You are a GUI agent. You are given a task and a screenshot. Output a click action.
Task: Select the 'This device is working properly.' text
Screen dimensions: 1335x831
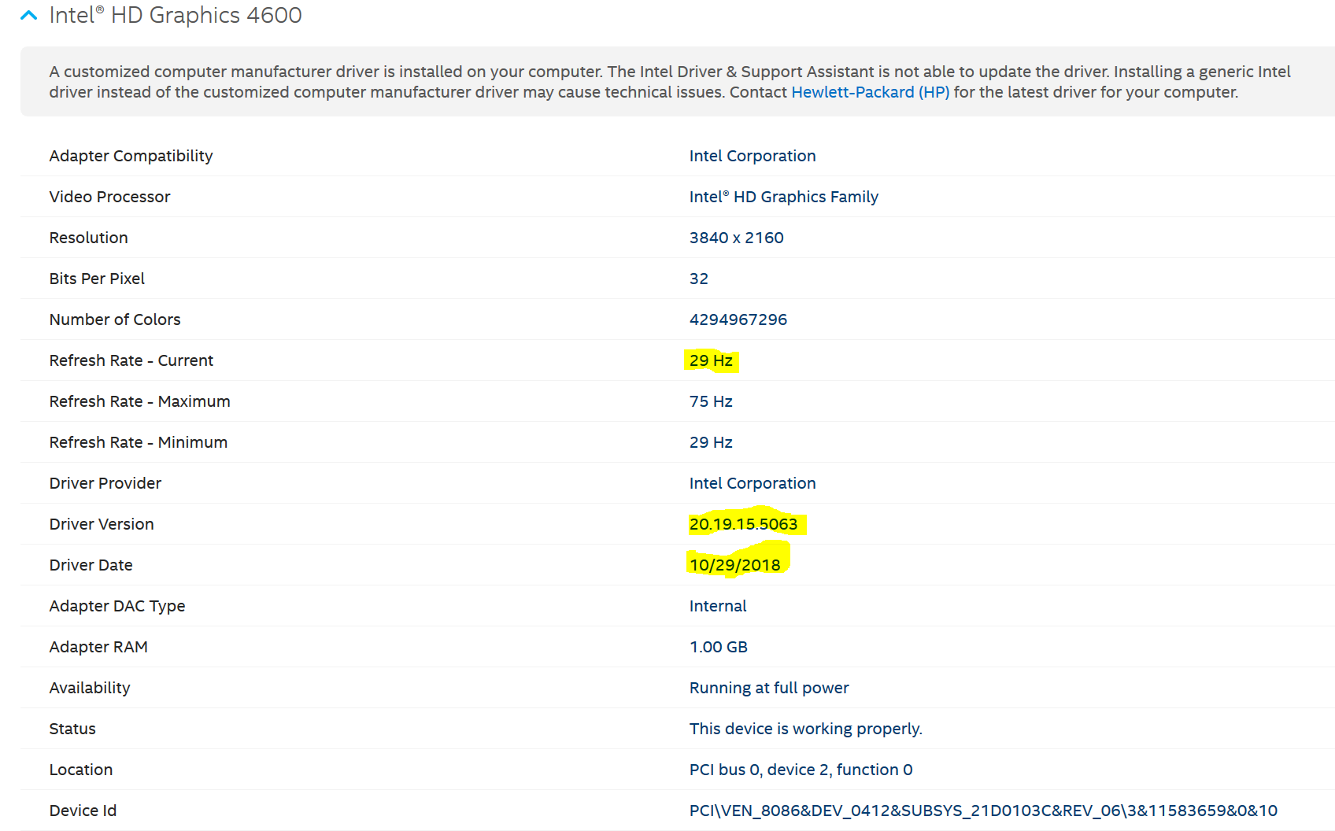(x=806, y=729)
